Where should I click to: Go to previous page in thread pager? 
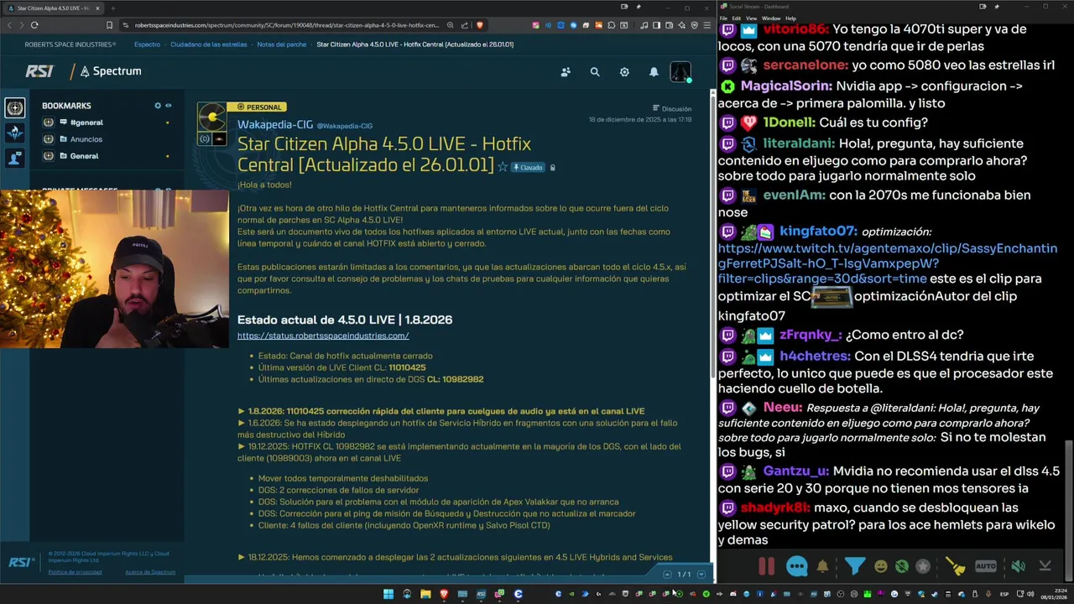tap(667, 575)
